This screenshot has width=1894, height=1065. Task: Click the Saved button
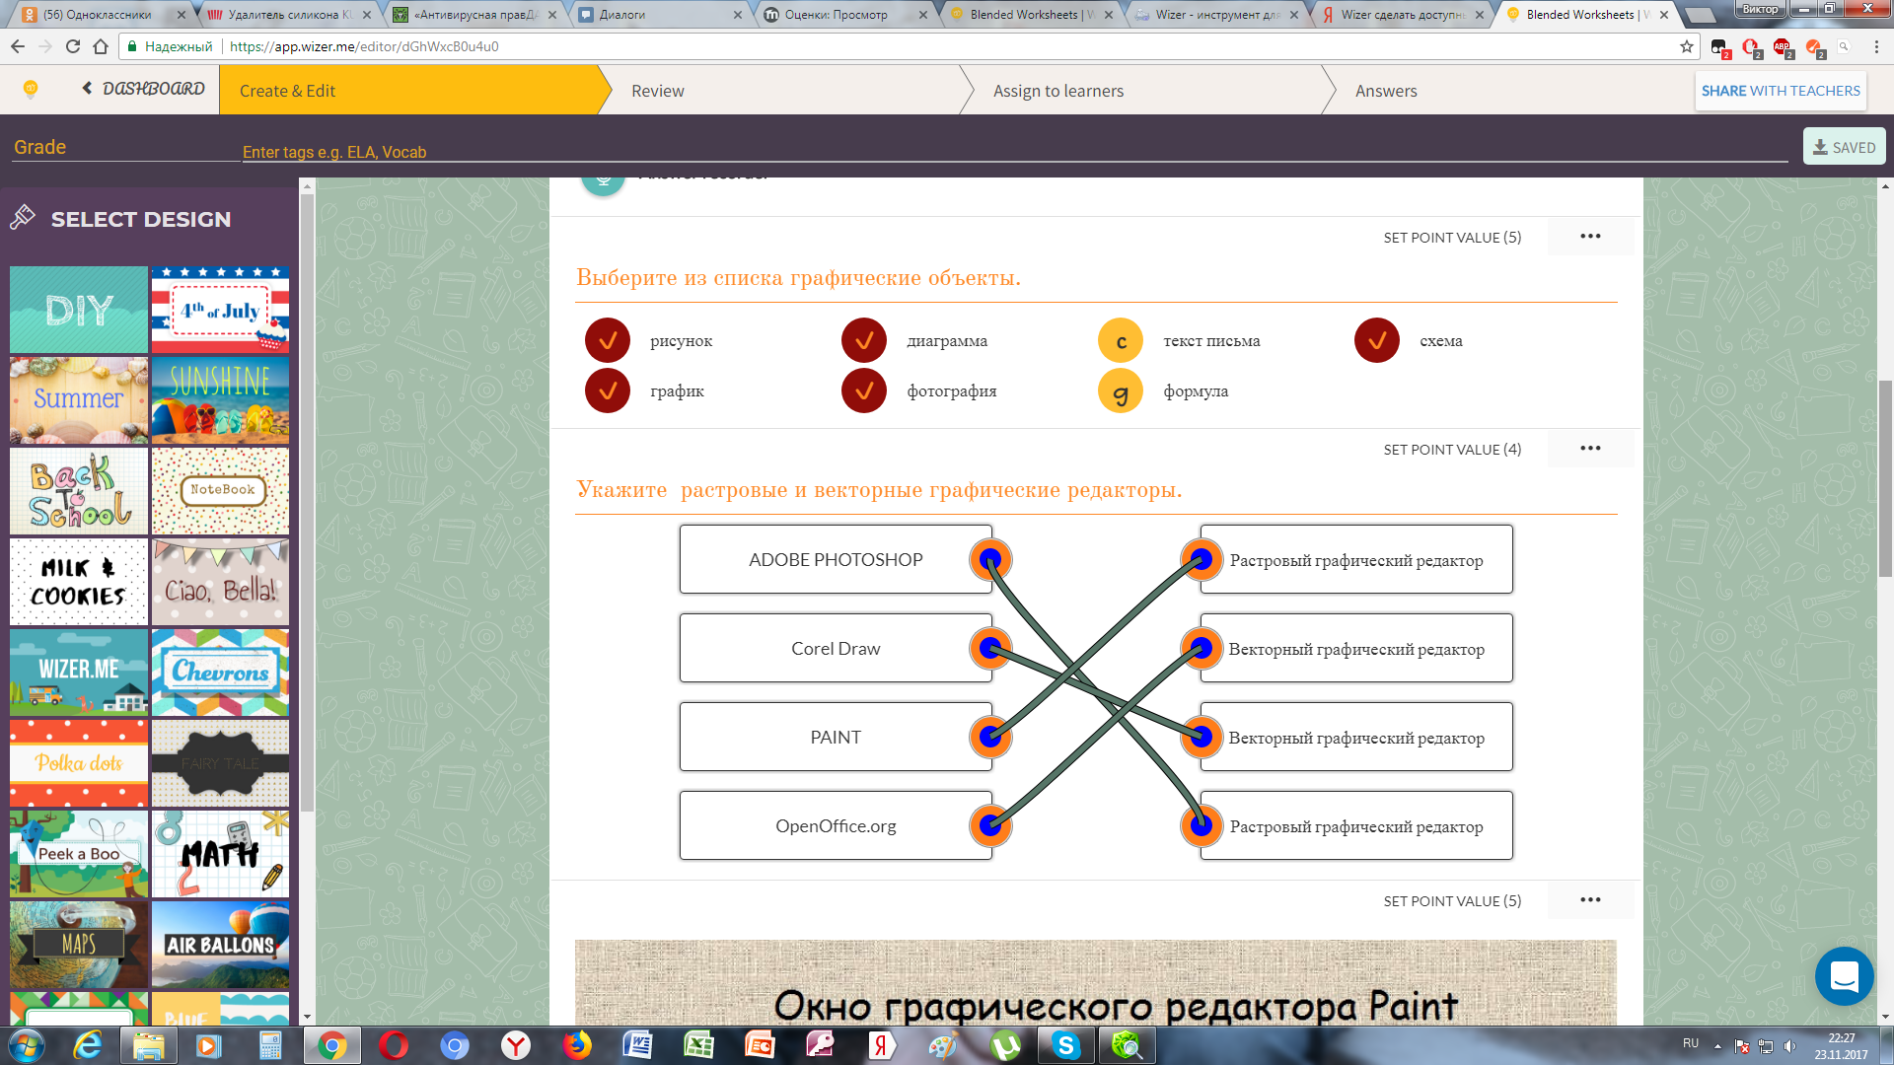(x=1844, y=147)
